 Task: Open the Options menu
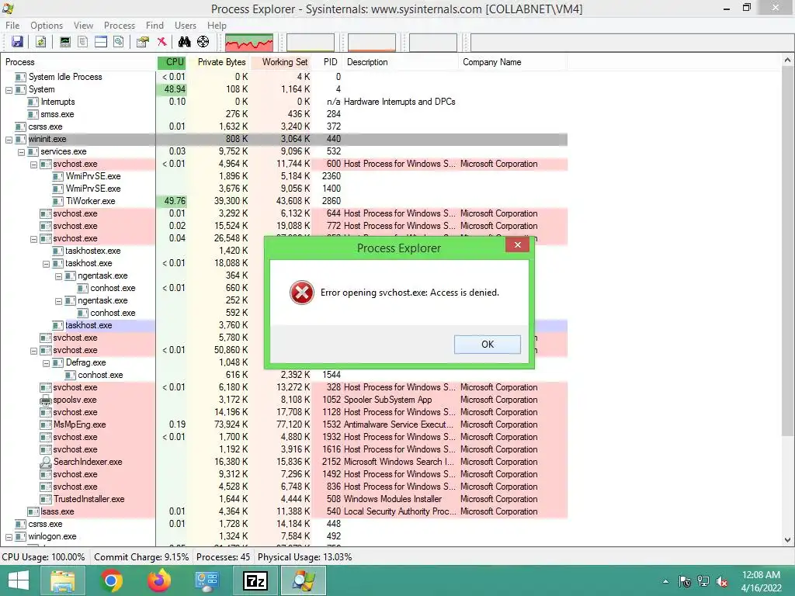pos(47,26)
